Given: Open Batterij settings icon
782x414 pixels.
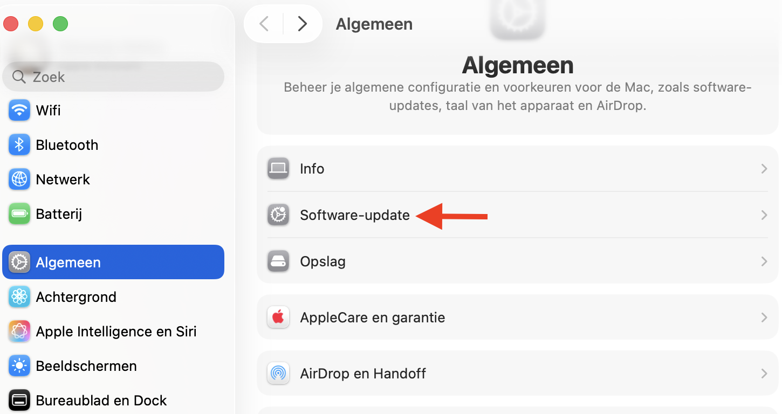Looking at the screenshot, I should click(19, 213).
